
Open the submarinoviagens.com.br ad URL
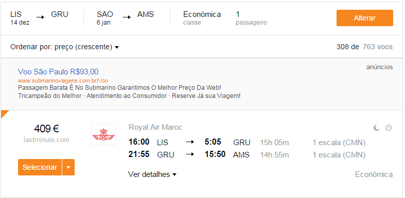[63, 81]
